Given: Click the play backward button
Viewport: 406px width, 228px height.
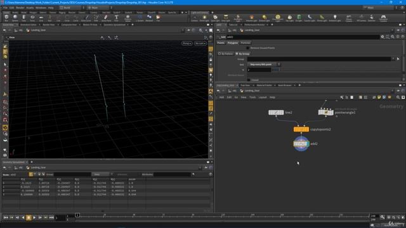Looking at the screenshot, I should [23, 218].
